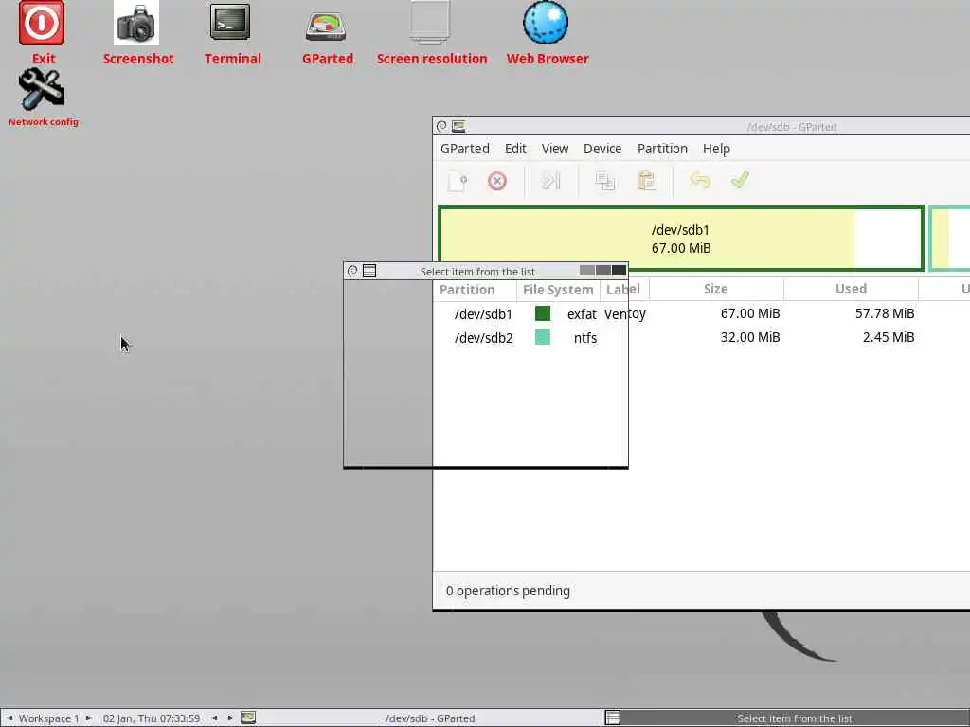The width and height of the screenshot is (970, 727).
Task: Click the 2.45 MiB used cell
Action: point(889,337)
